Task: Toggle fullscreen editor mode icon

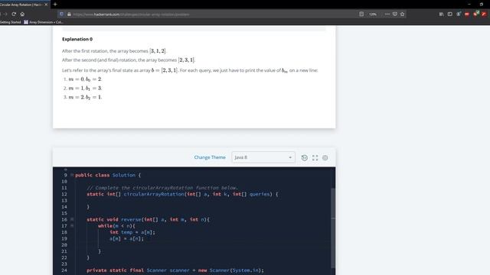Action: [315, 158]
